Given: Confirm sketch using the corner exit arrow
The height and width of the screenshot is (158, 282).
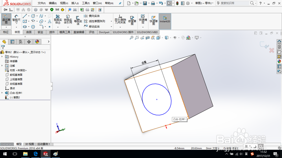Looking at the screenshot, I should pyautogui.click(x=264, y=45).
